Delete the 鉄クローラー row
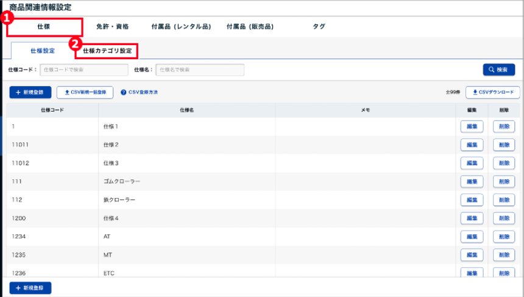Screen dimensions: 524x297 (x=503, y=200)
